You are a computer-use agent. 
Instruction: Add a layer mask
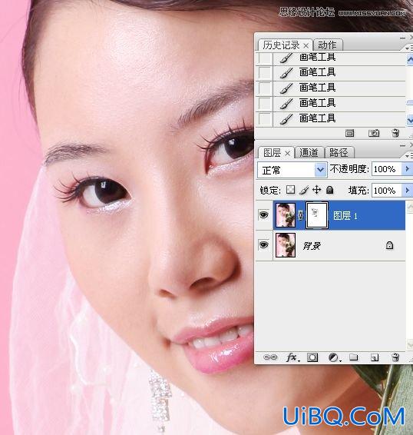312,357
